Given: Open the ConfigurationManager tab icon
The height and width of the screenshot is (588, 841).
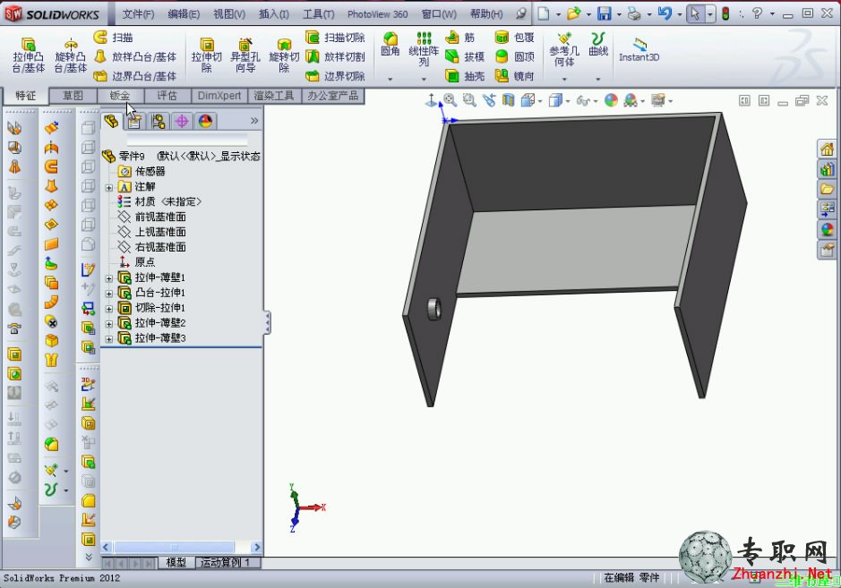Looking at the screenshot, I should [158, 122].
